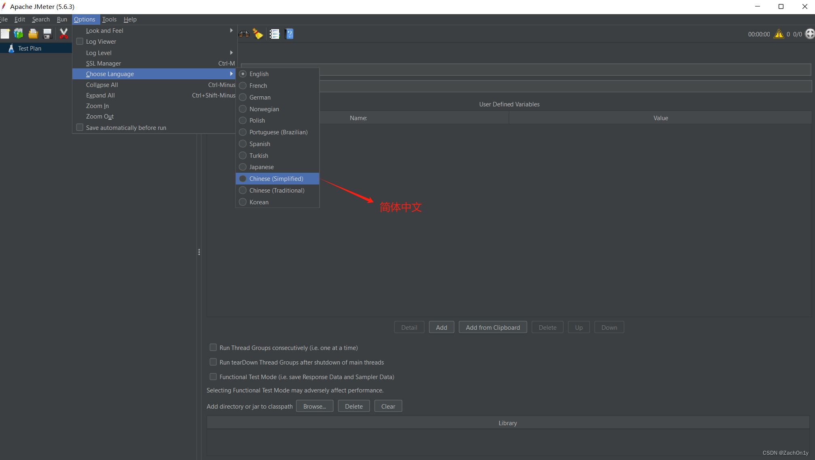Open the Help menu
The width and height of the screenshot is (815, 460).
pos(130,19)
